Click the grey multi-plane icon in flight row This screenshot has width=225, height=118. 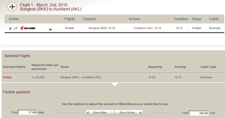point(15,28)
